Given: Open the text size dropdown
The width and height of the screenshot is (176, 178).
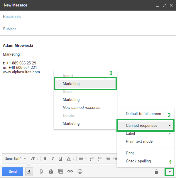Looking at the screenshot, I should coord(34,159).
